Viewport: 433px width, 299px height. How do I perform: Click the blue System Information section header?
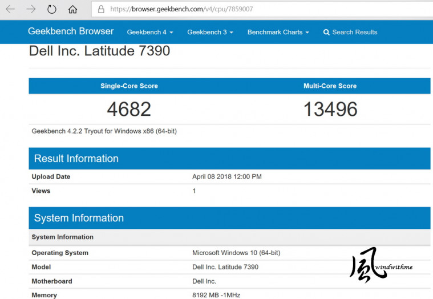[x=79, y=218]
